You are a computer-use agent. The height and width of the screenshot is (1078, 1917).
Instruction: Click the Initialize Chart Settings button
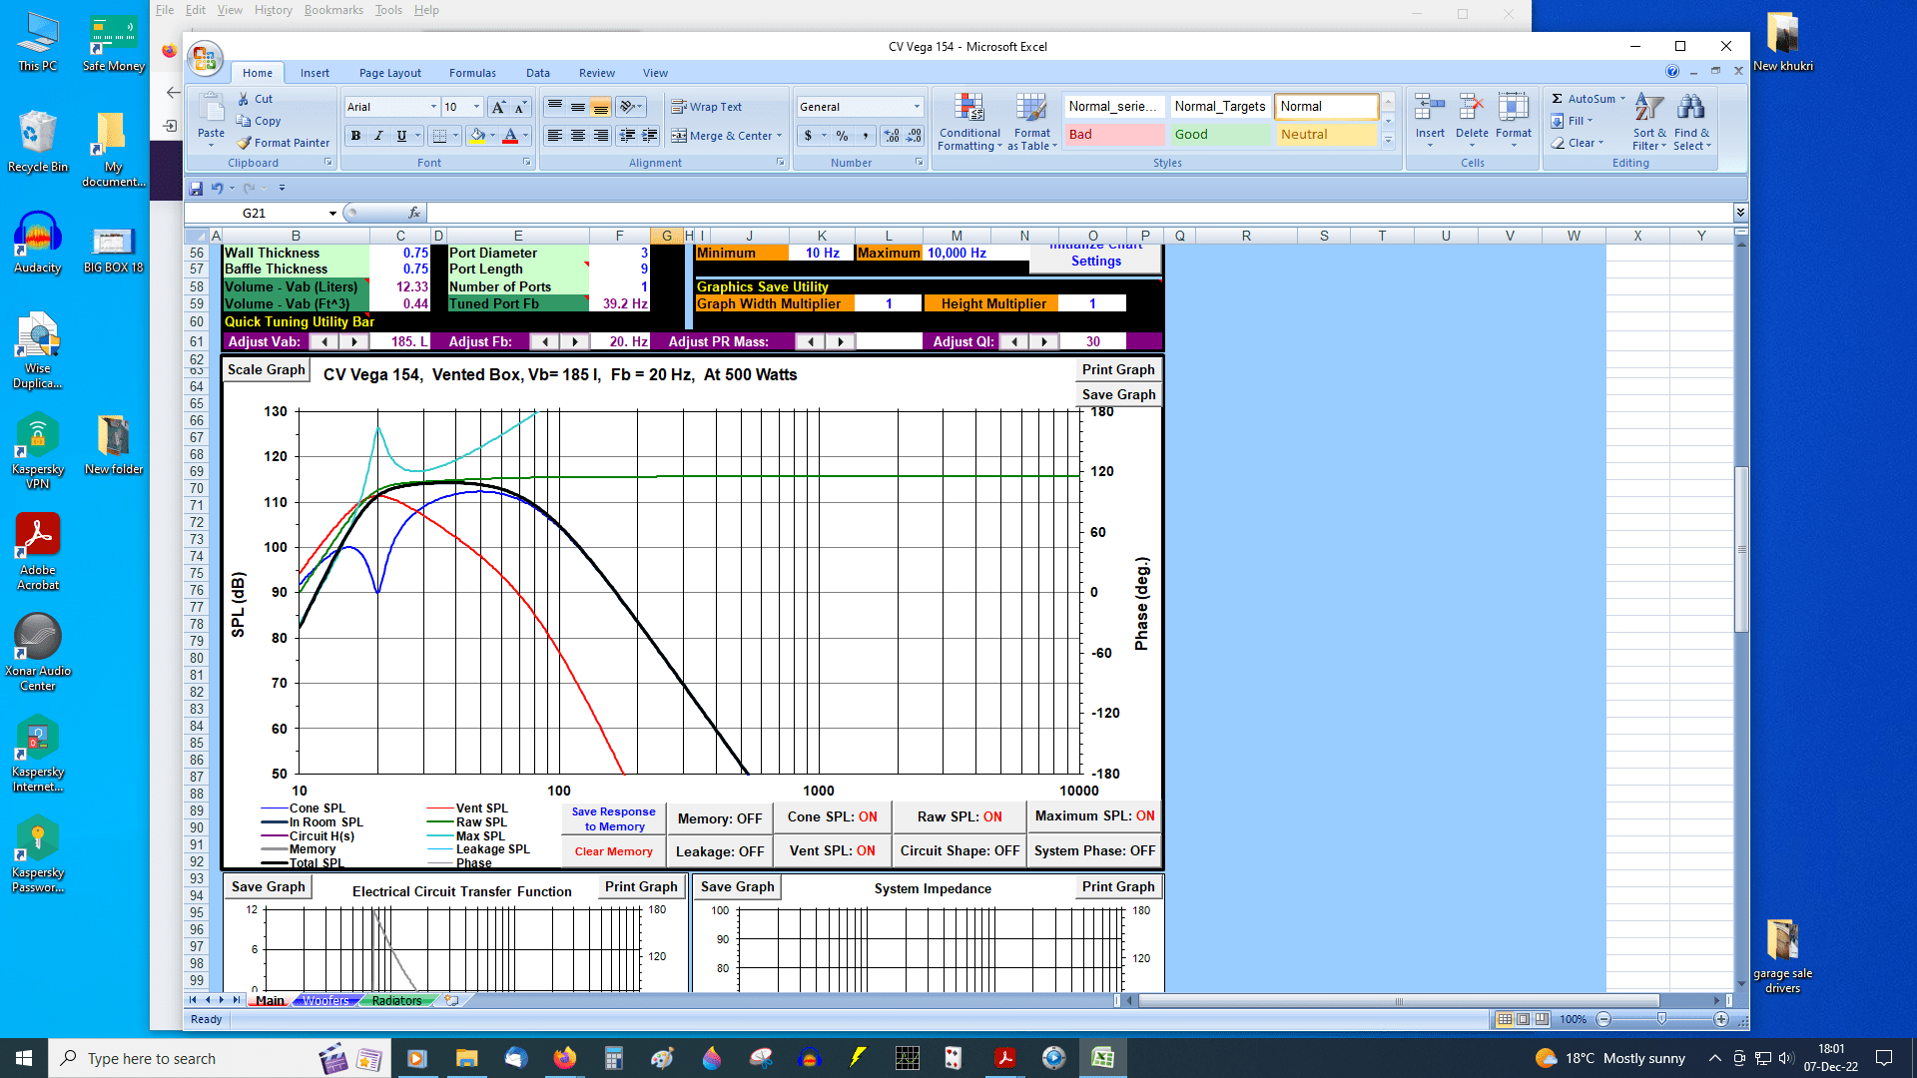tap(1096, 258)
